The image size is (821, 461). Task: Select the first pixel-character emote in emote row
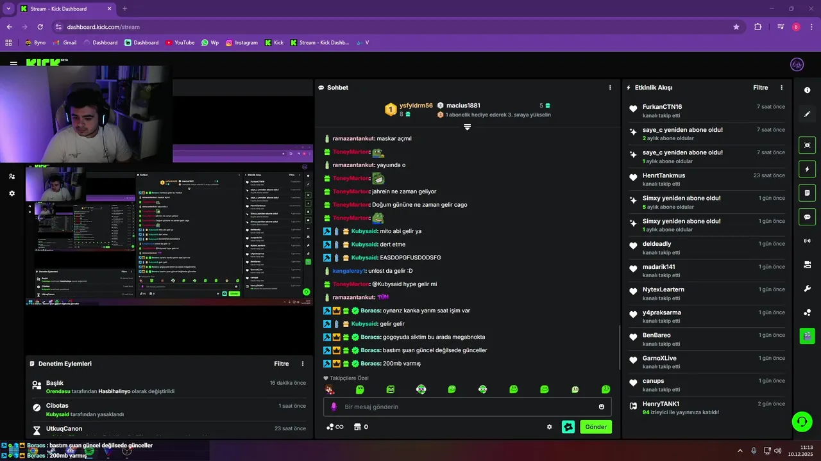pos(330,389)
